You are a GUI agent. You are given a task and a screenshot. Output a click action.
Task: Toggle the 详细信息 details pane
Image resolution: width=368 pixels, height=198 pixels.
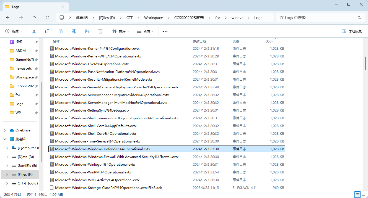point(352,31)
